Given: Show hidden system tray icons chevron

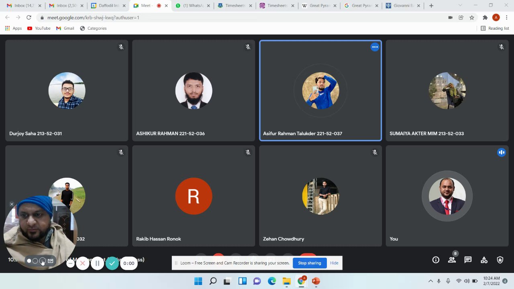Looking at the screenshot, I should point(430,281).
